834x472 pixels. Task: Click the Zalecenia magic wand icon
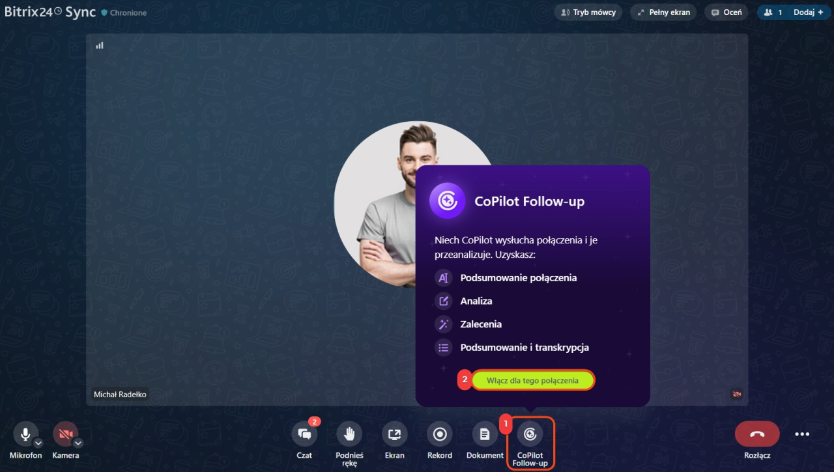(444, 324)
